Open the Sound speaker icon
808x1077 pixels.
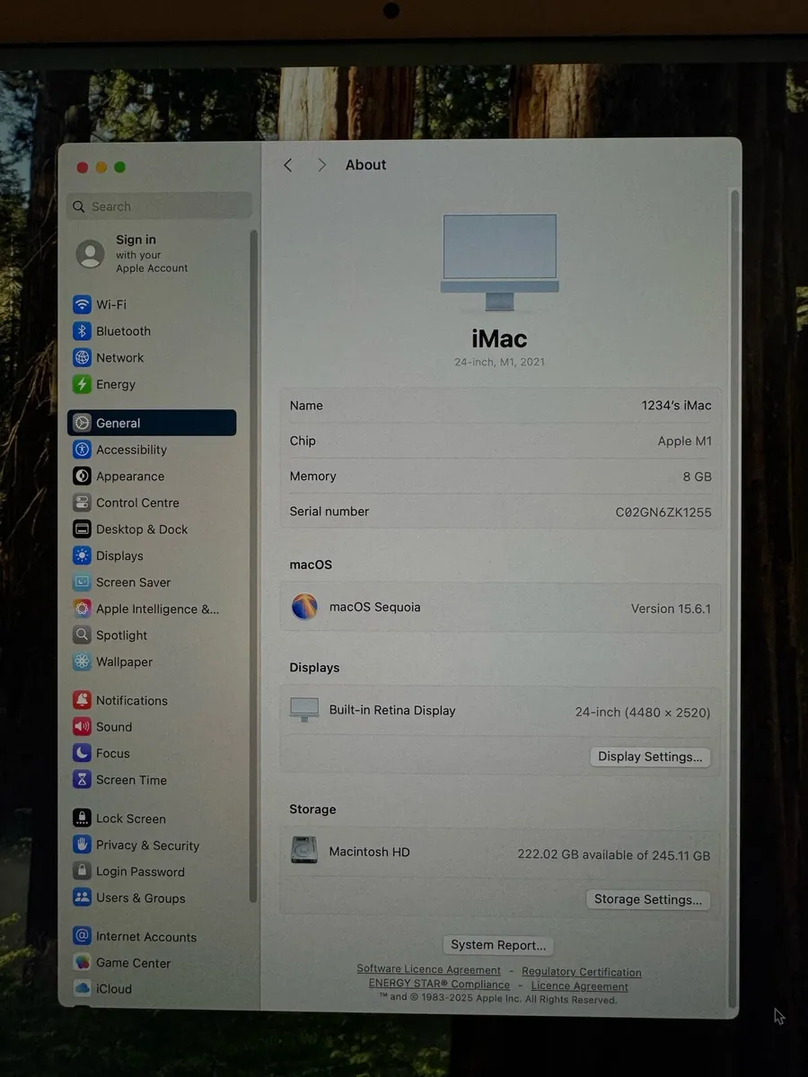tap(82, 727)
